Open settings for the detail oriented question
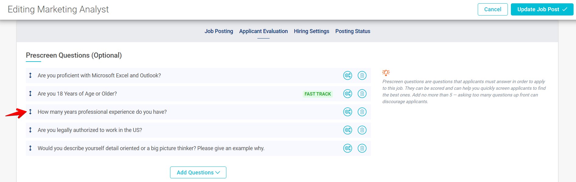The width and height of the screenshot is (576, 182). coord(347,148)
